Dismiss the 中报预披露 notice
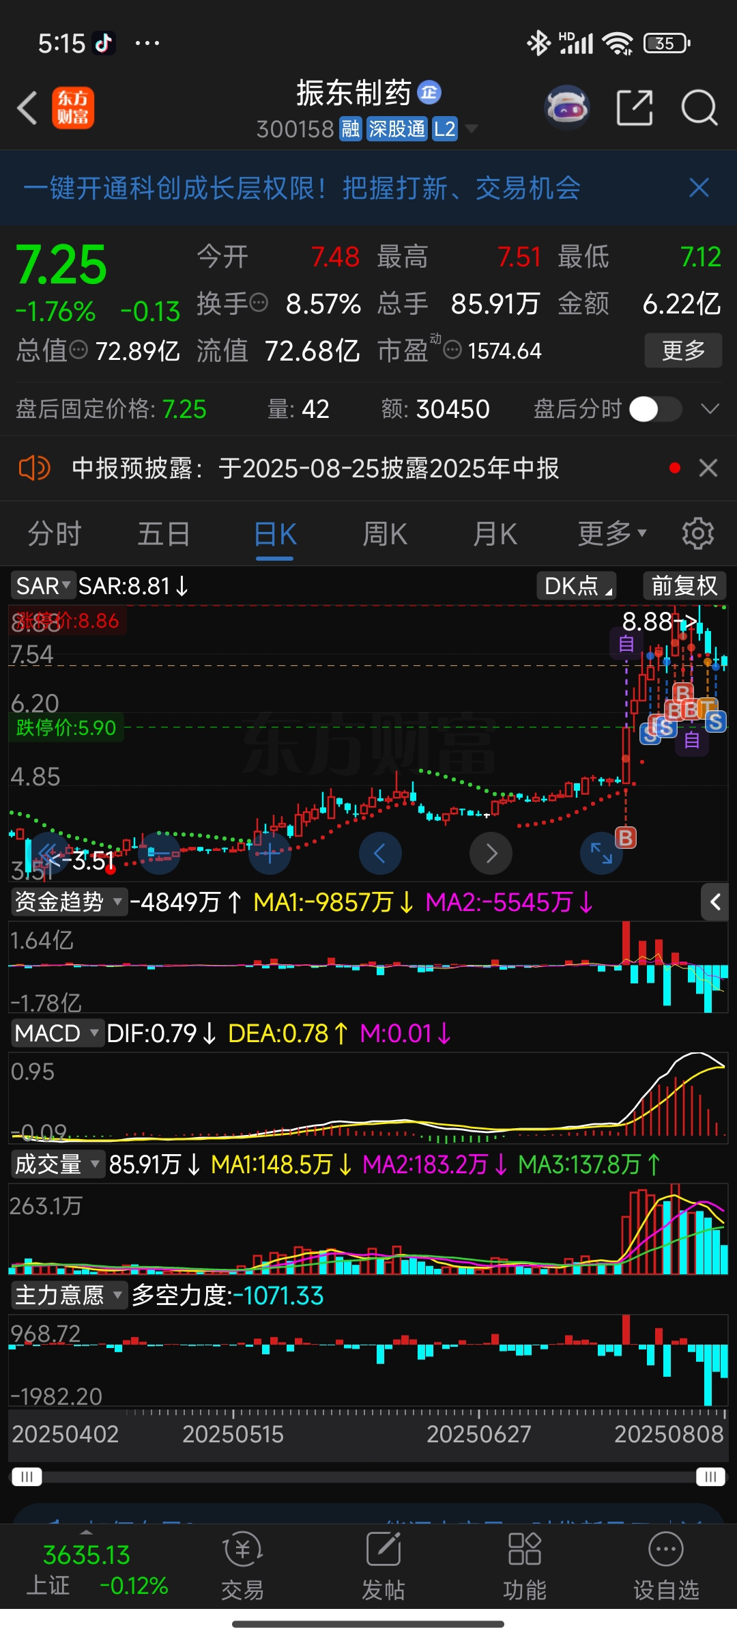Screen dimensions: 737x1639 [708, 468]
